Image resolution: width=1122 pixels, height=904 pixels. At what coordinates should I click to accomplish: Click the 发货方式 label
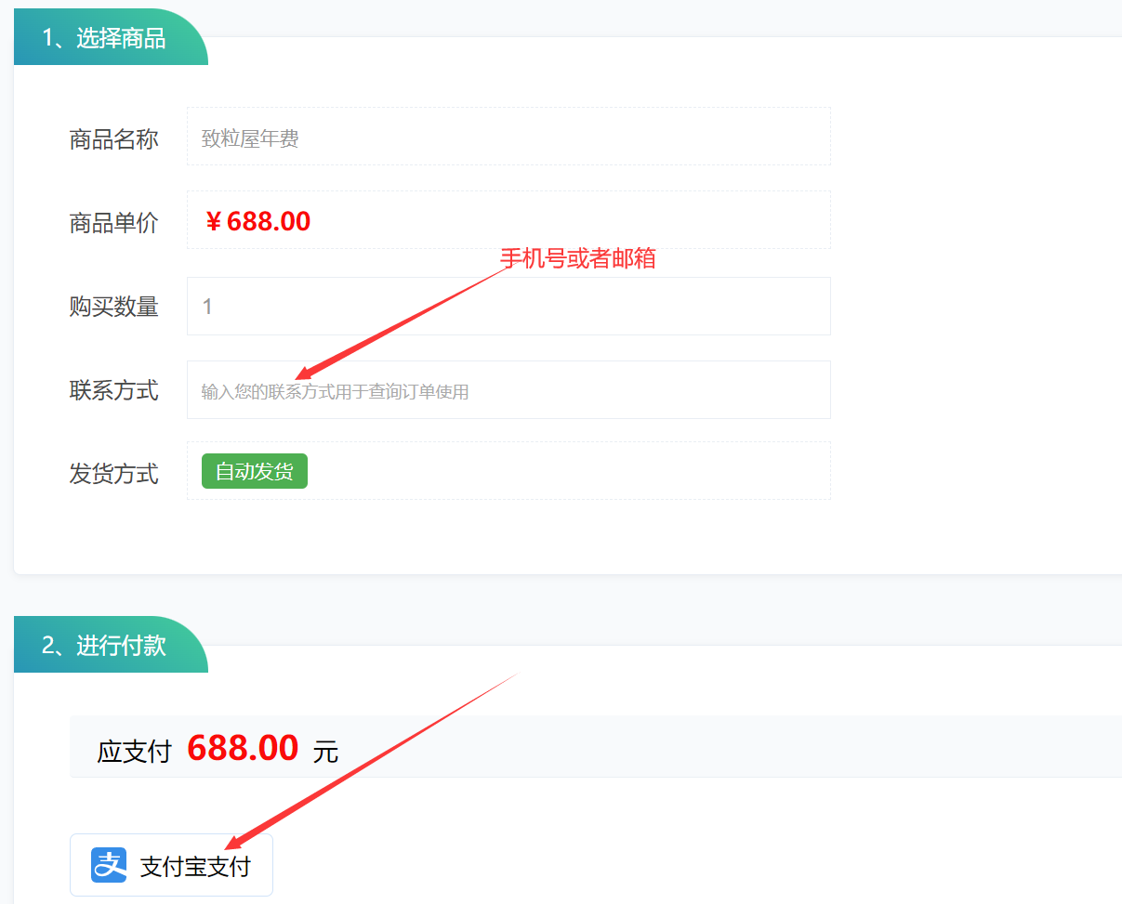pyautogui.click(x=113, y=474)
